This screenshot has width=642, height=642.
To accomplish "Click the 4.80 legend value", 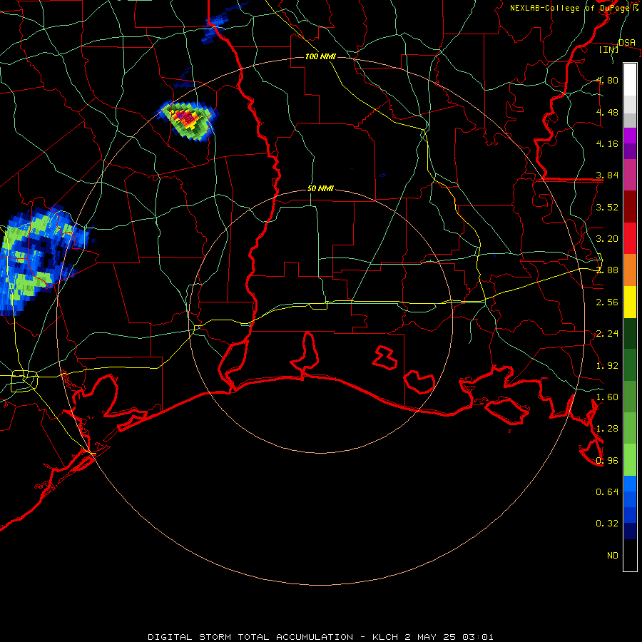I will [607, 80].
